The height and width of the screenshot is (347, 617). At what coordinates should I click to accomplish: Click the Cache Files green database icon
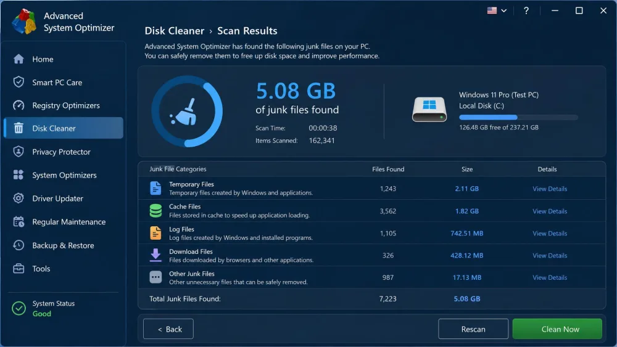pyautogui.click(x=155, y=211)
